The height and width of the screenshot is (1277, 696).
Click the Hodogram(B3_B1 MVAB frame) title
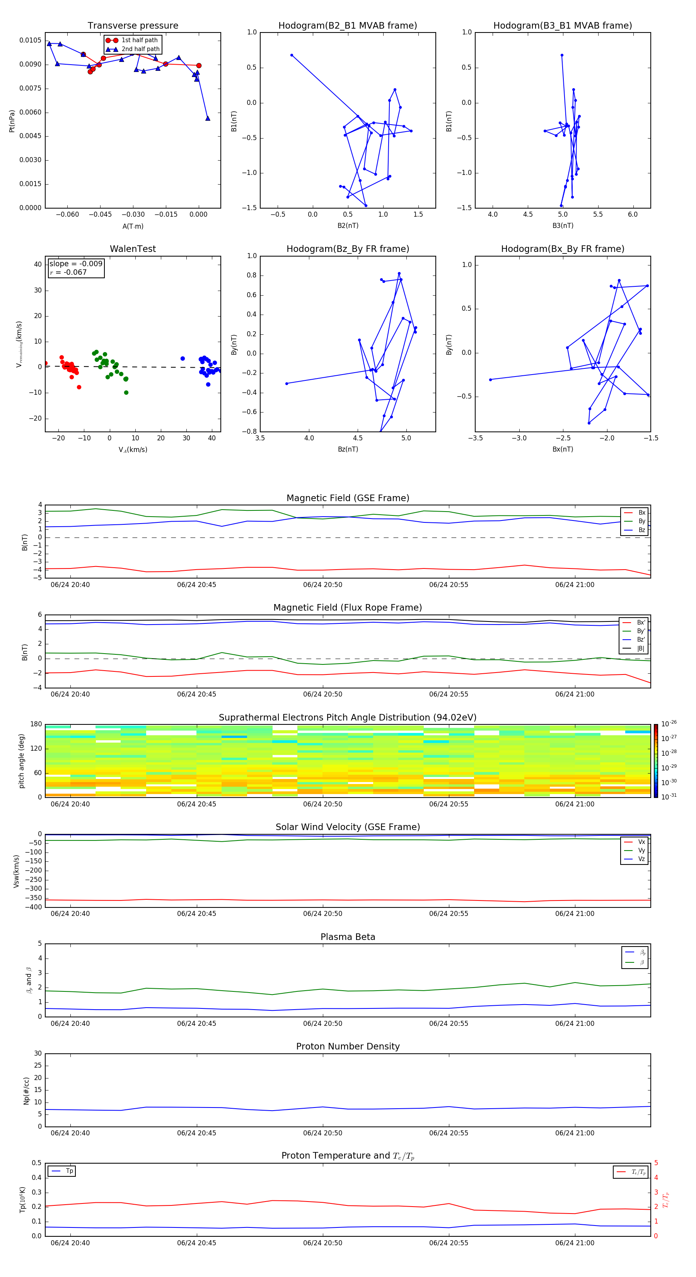pos(563,26)
